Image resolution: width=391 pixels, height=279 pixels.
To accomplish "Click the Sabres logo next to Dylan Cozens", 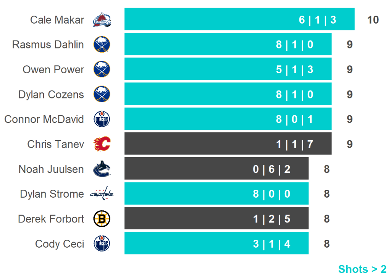I will click(102, 94).
